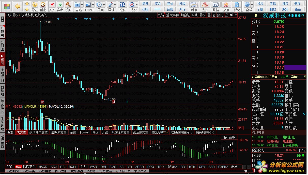The width and height of the screenshot is (308, 175).
Task: Click the colorful home grid icon
Action: pos(7,6)
